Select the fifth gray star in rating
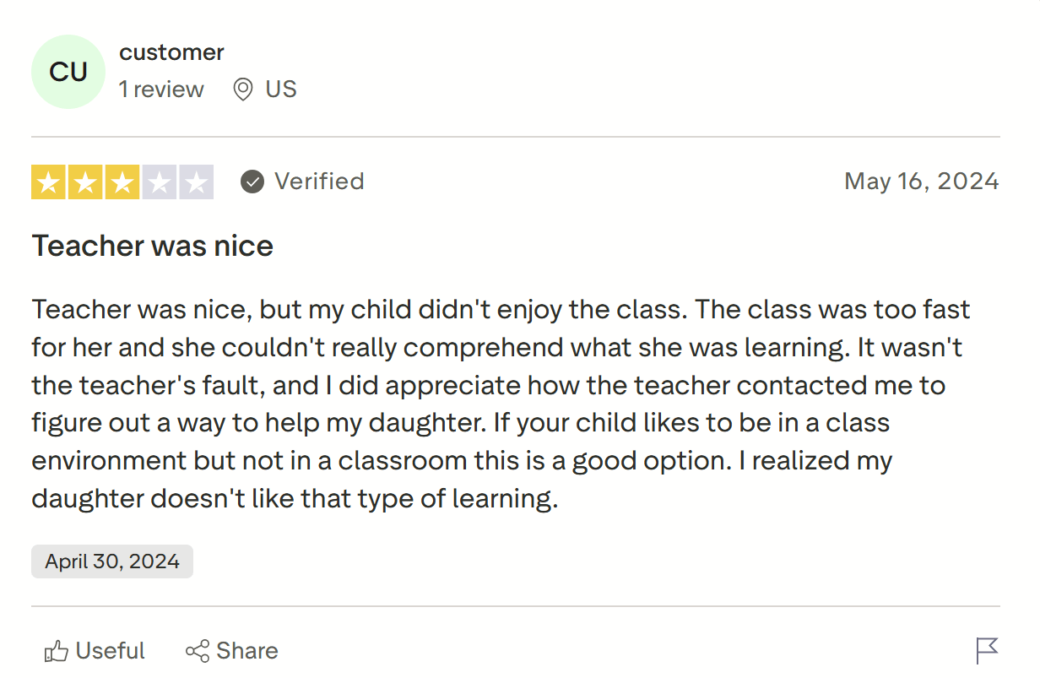This screenshot has width=1040, height=678. [195, 181]
